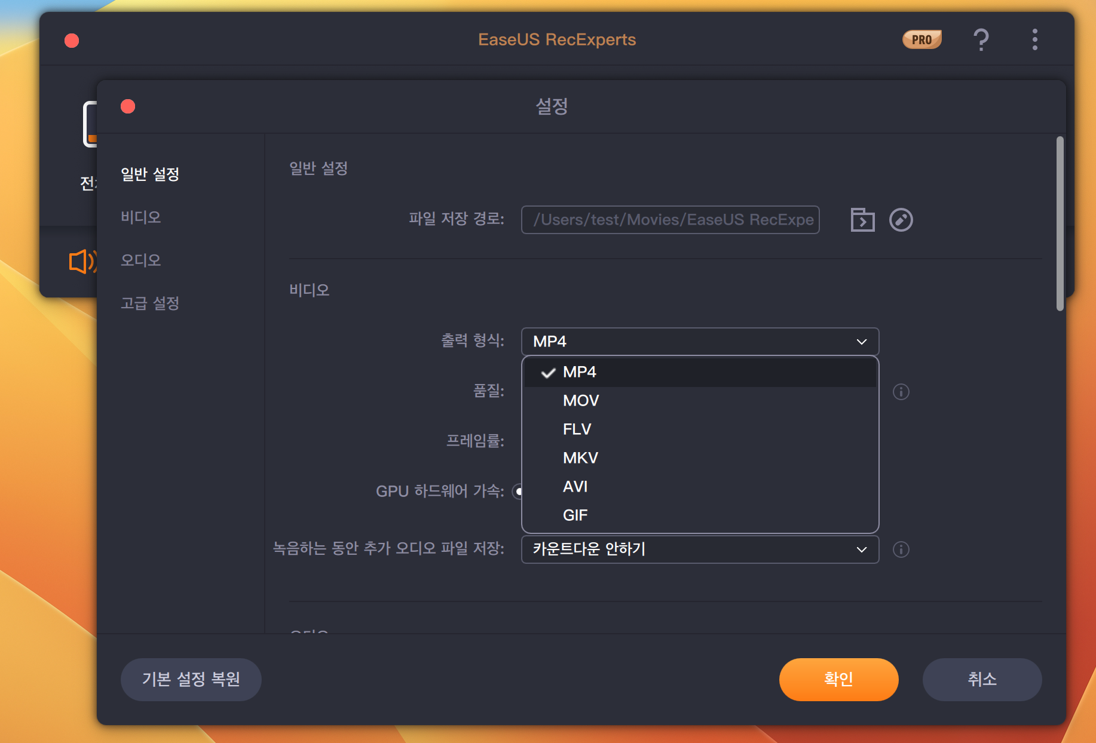Viewport: 1096px width, 743px height.
Task: Click the info icon beside 카운트다운 안하기
Action: pos(901,549)
